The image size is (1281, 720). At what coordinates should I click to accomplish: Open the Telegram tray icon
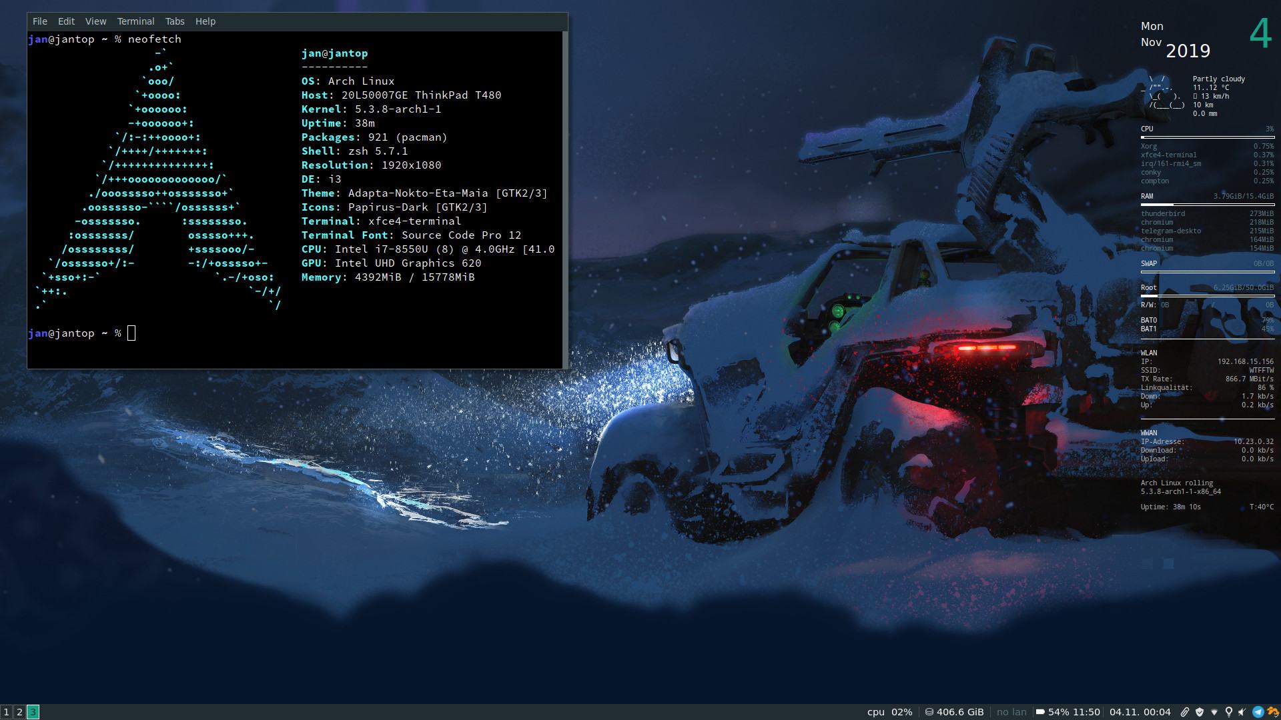[x=1258, y=712]
